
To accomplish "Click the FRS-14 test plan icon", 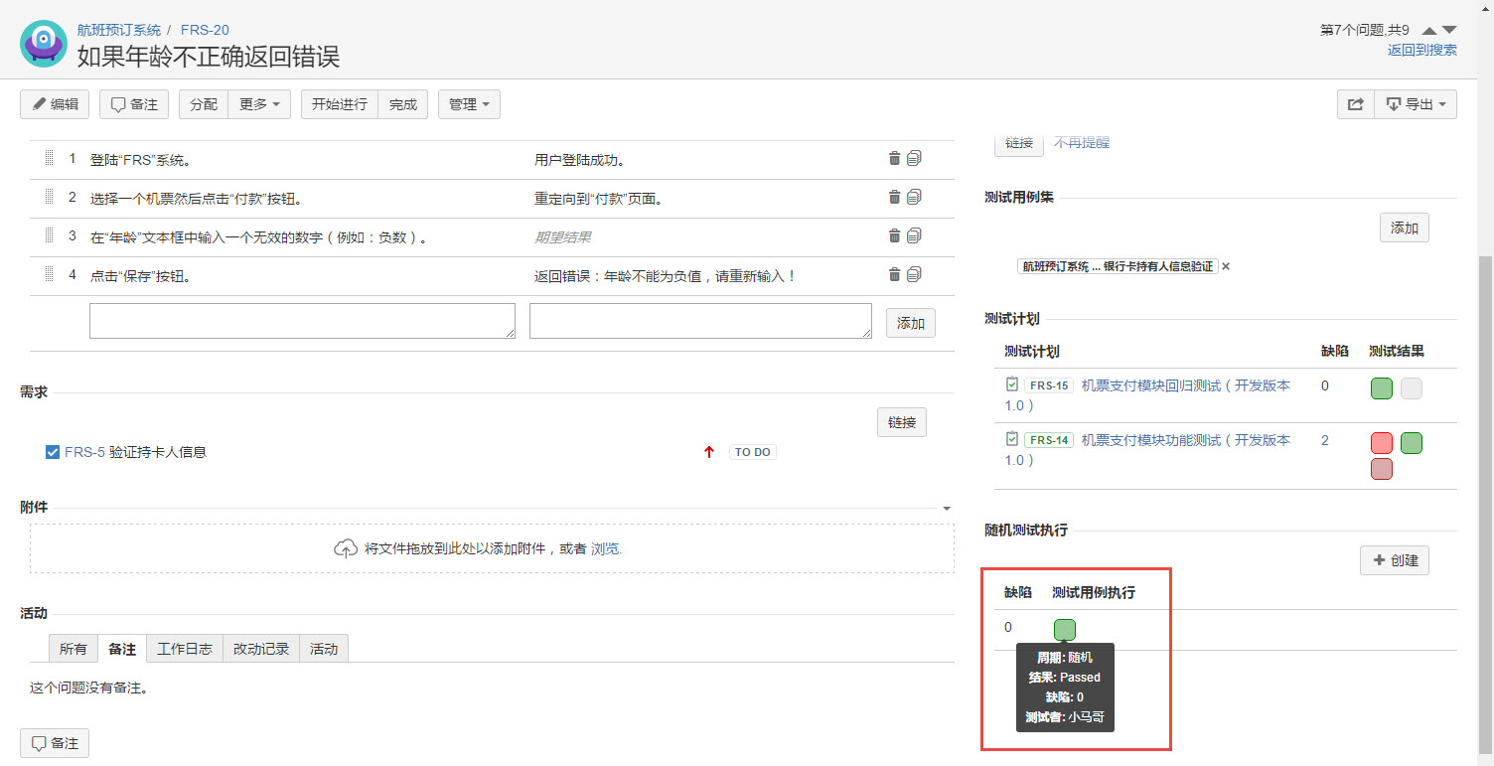I will (x=1011, y=439).
